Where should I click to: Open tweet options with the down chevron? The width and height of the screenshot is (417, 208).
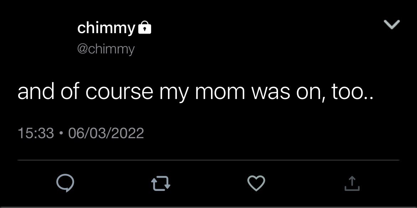392,25
